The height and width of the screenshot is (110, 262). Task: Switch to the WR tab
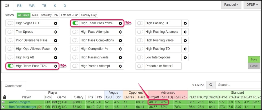(32, 6)
